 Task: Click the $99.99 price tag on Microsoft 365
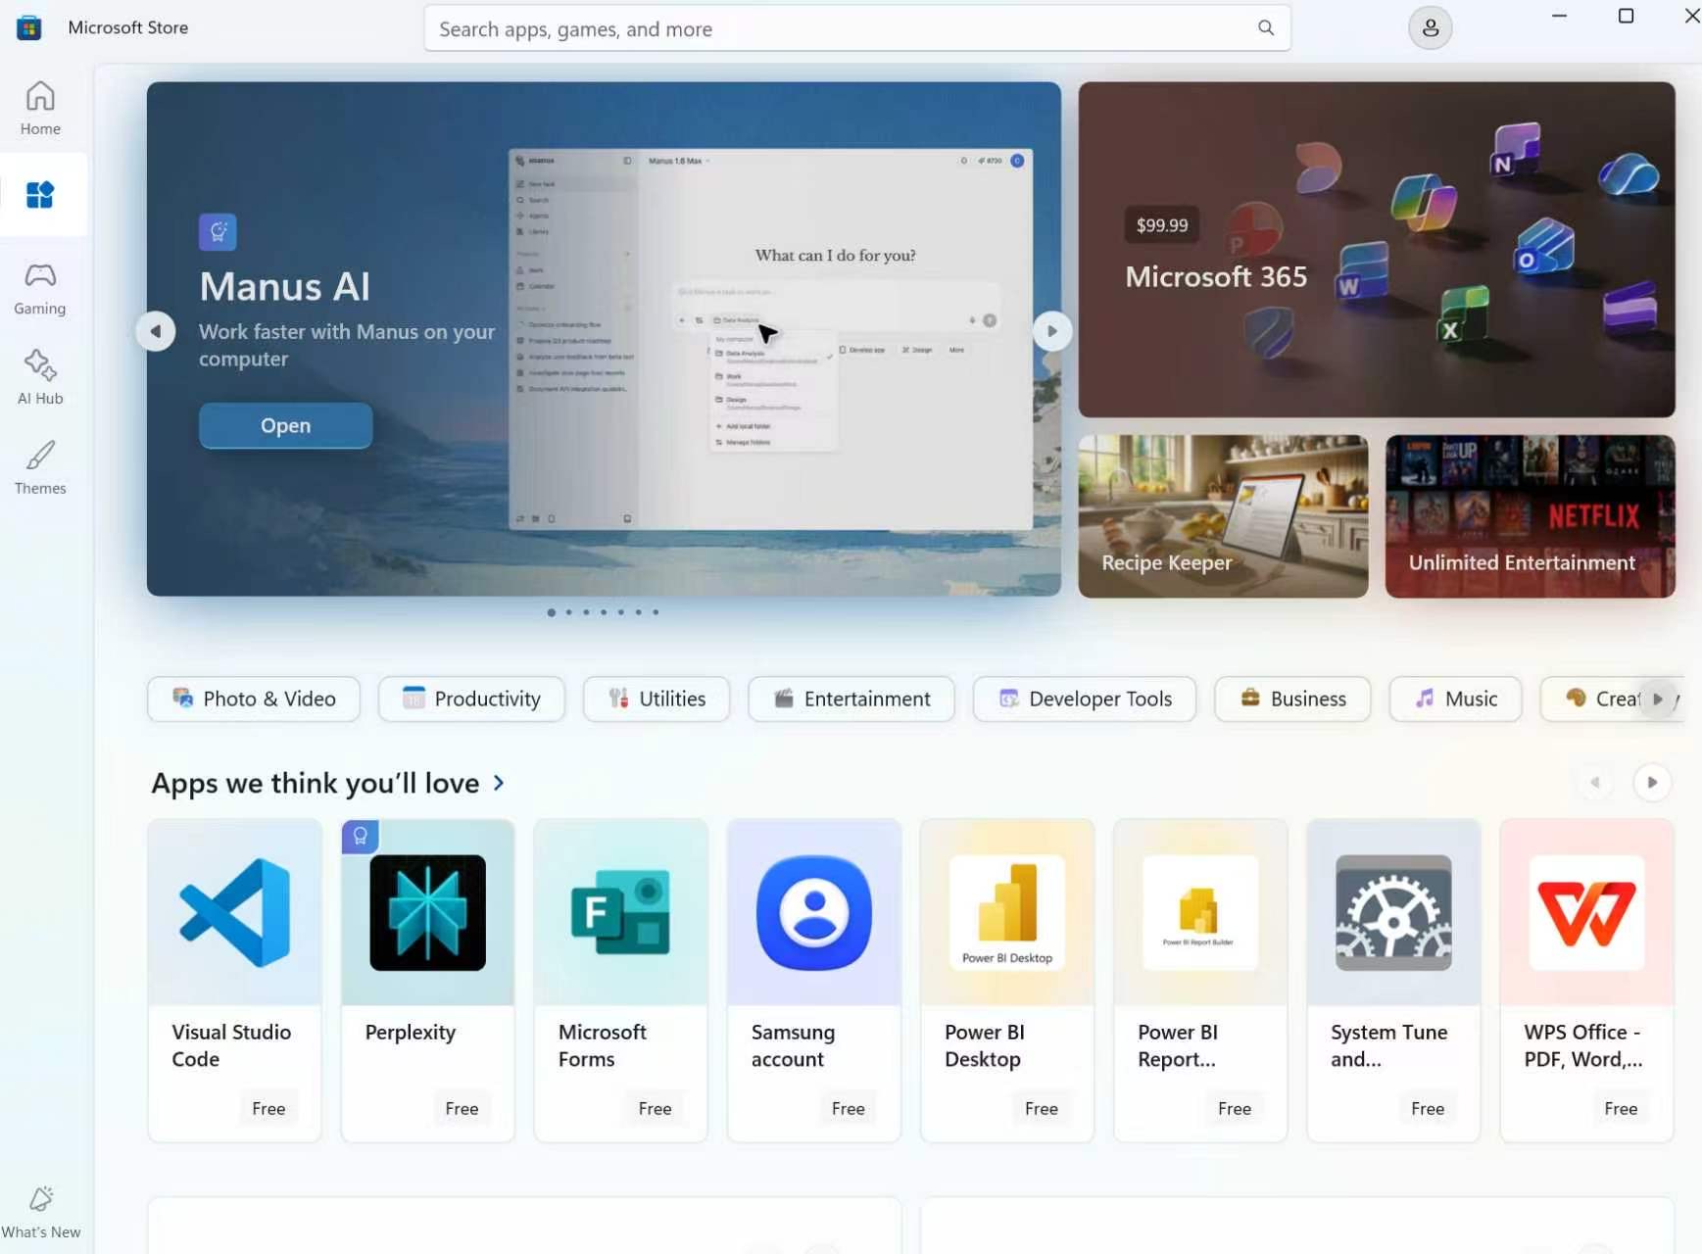pos(1162,225)
